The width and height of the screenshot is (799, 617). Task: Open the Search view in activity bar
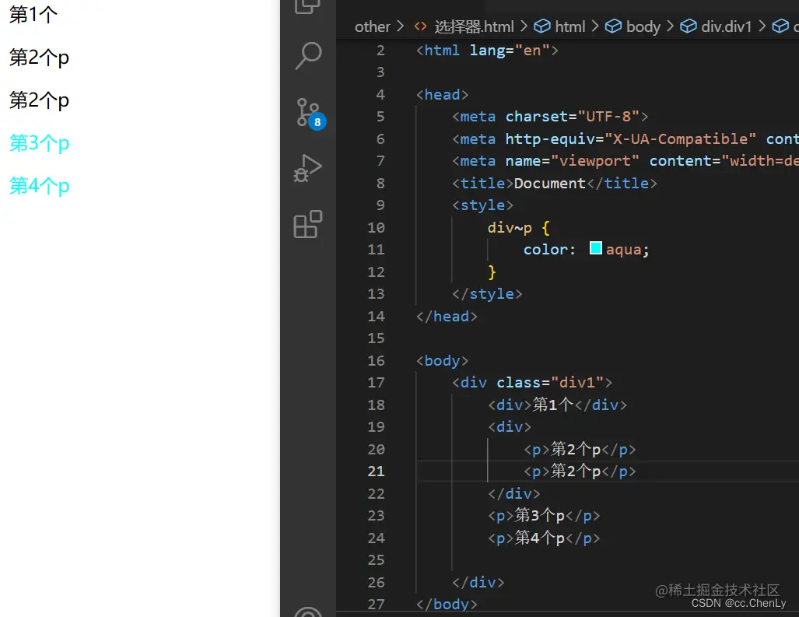click(x=308, y=55)
